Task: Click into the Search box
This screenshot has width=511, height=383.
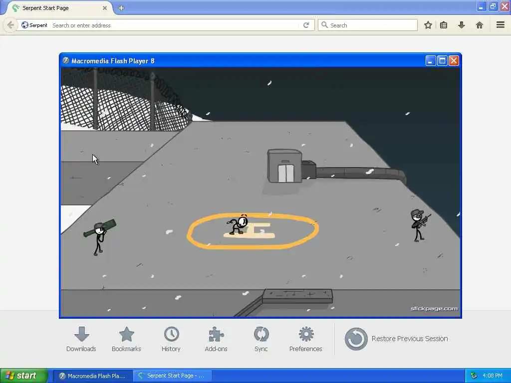Action: click(x=368, y=25)
